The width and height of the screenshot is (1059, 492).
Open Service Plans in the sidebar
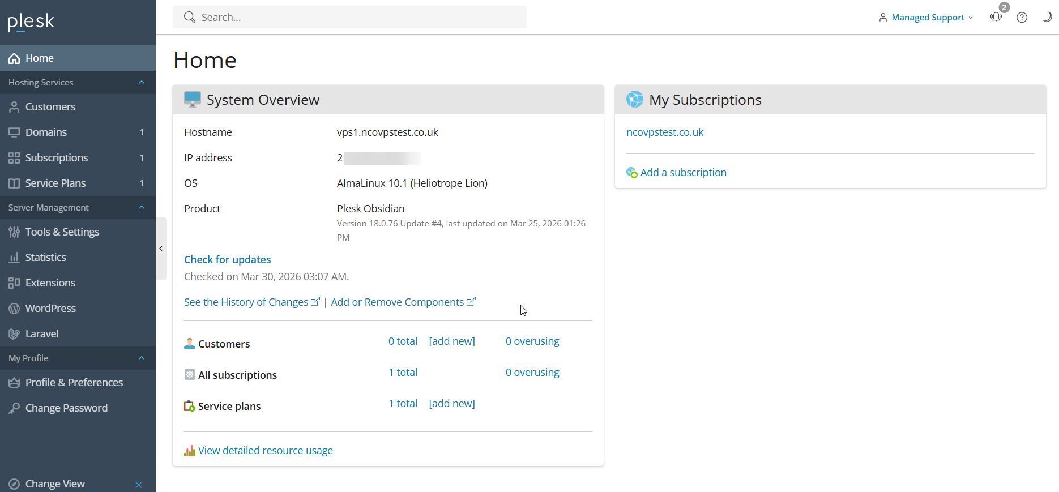tap(78, 183)
